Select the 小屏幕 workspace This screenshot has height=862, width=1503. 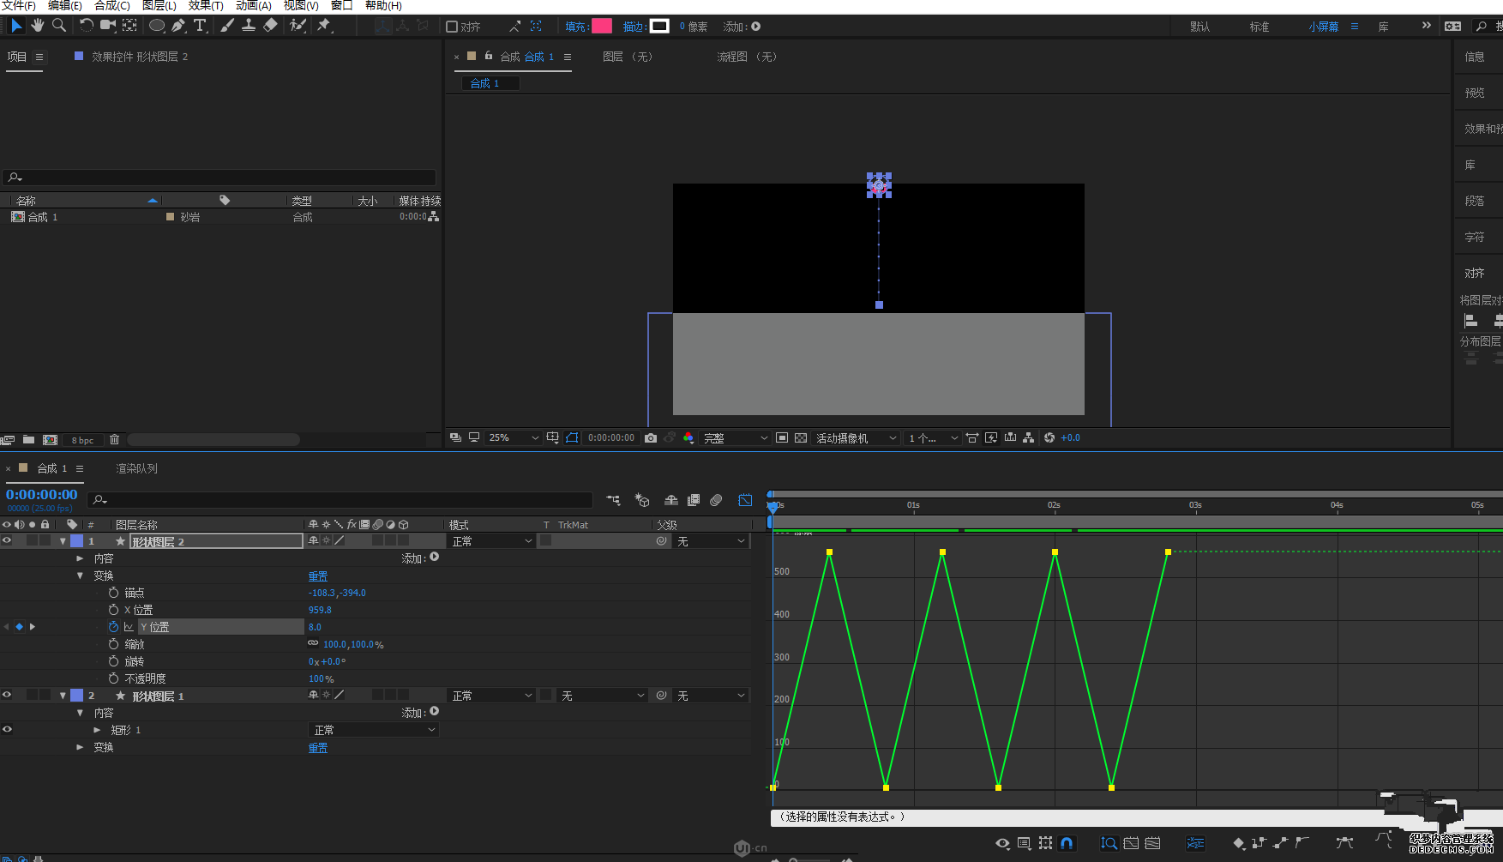pyautogui.click(x=1324, y=27)
